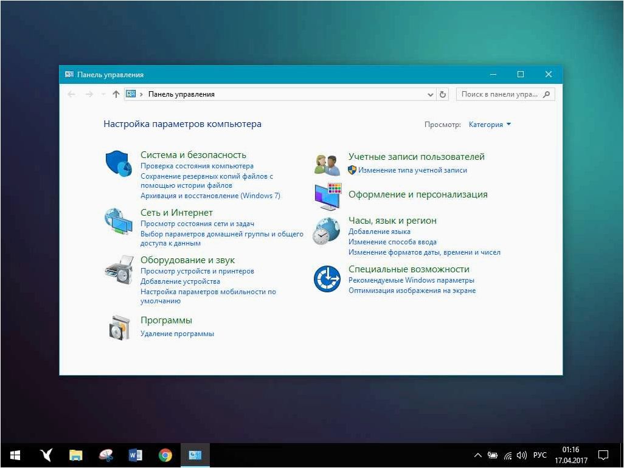Screen dimensions: 624x468
Task: Open the Категория view dropdown
Action: (x=490, y=125)
